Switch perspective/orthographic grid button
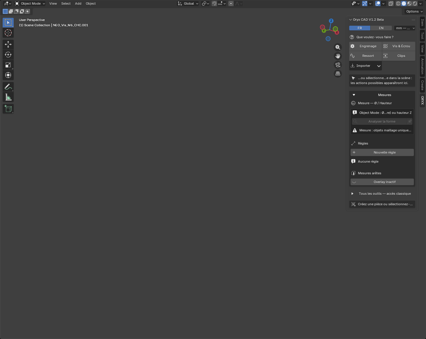The image size is (426, 339). coord(338,74)
